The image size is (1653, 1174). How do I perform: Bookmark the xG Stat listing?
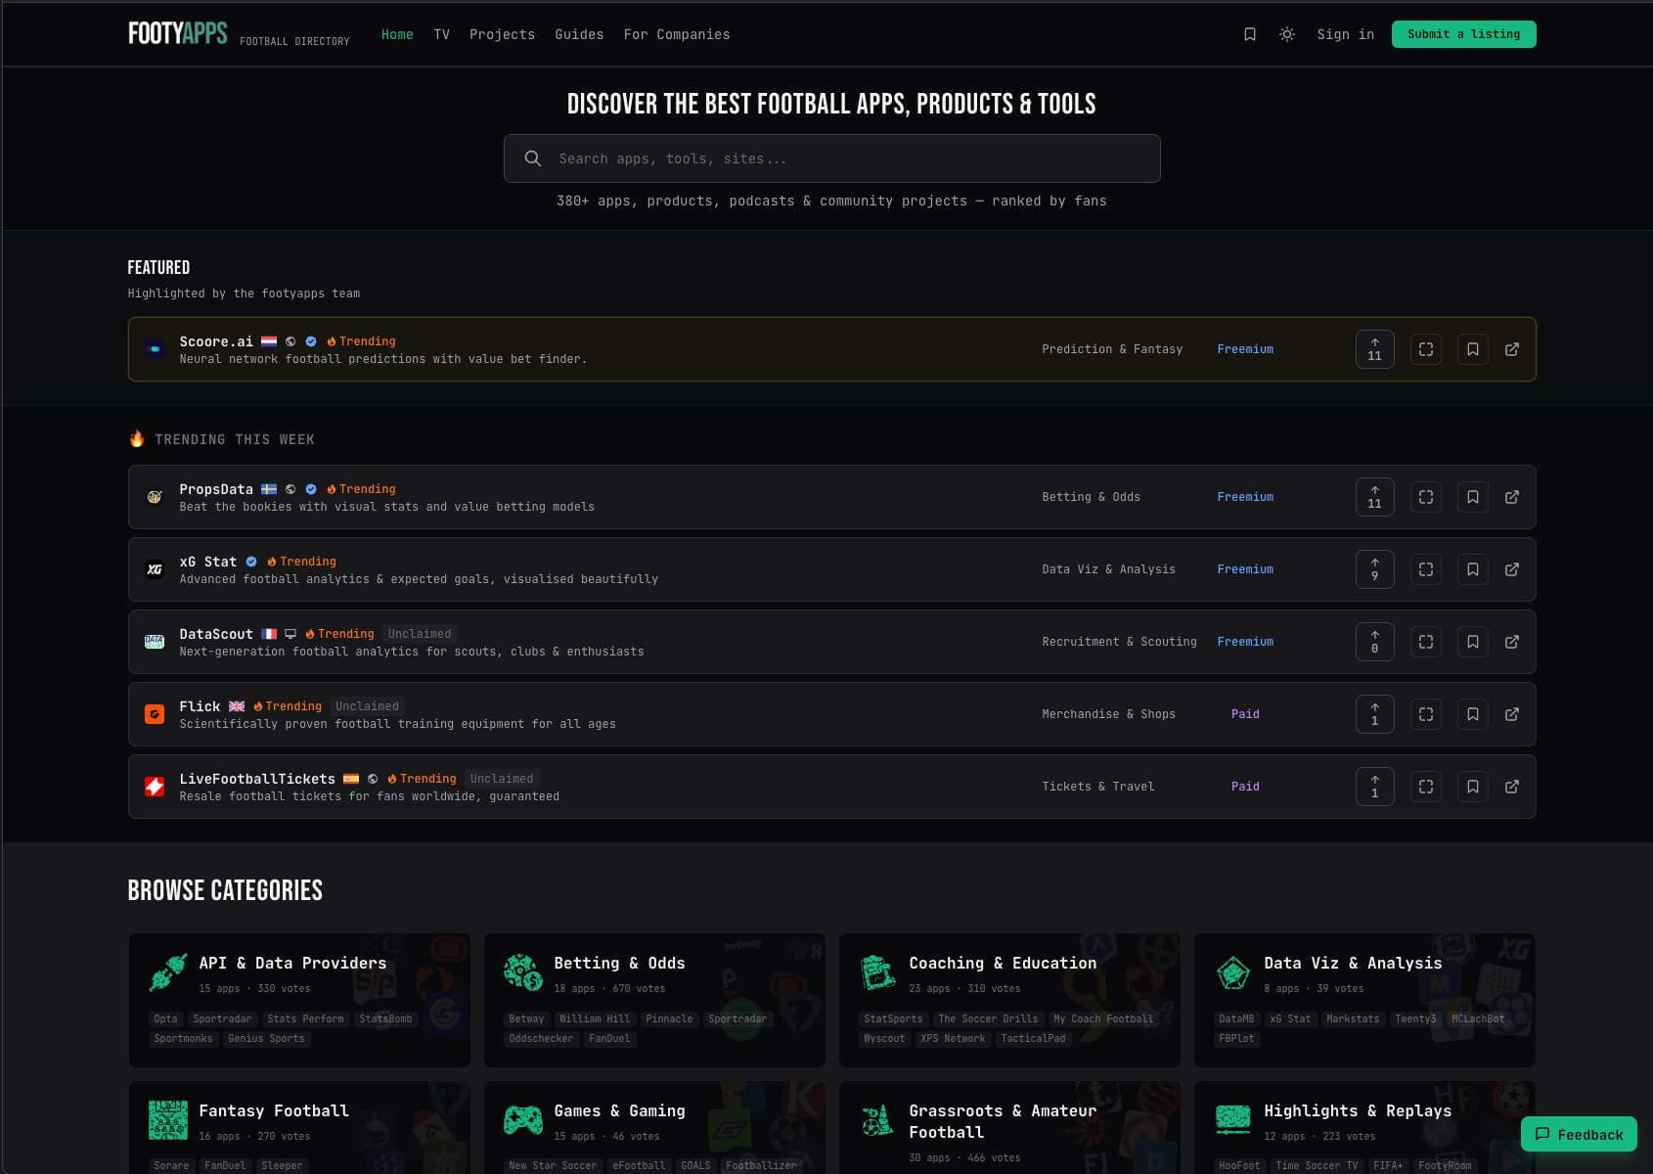[1472, 569]
